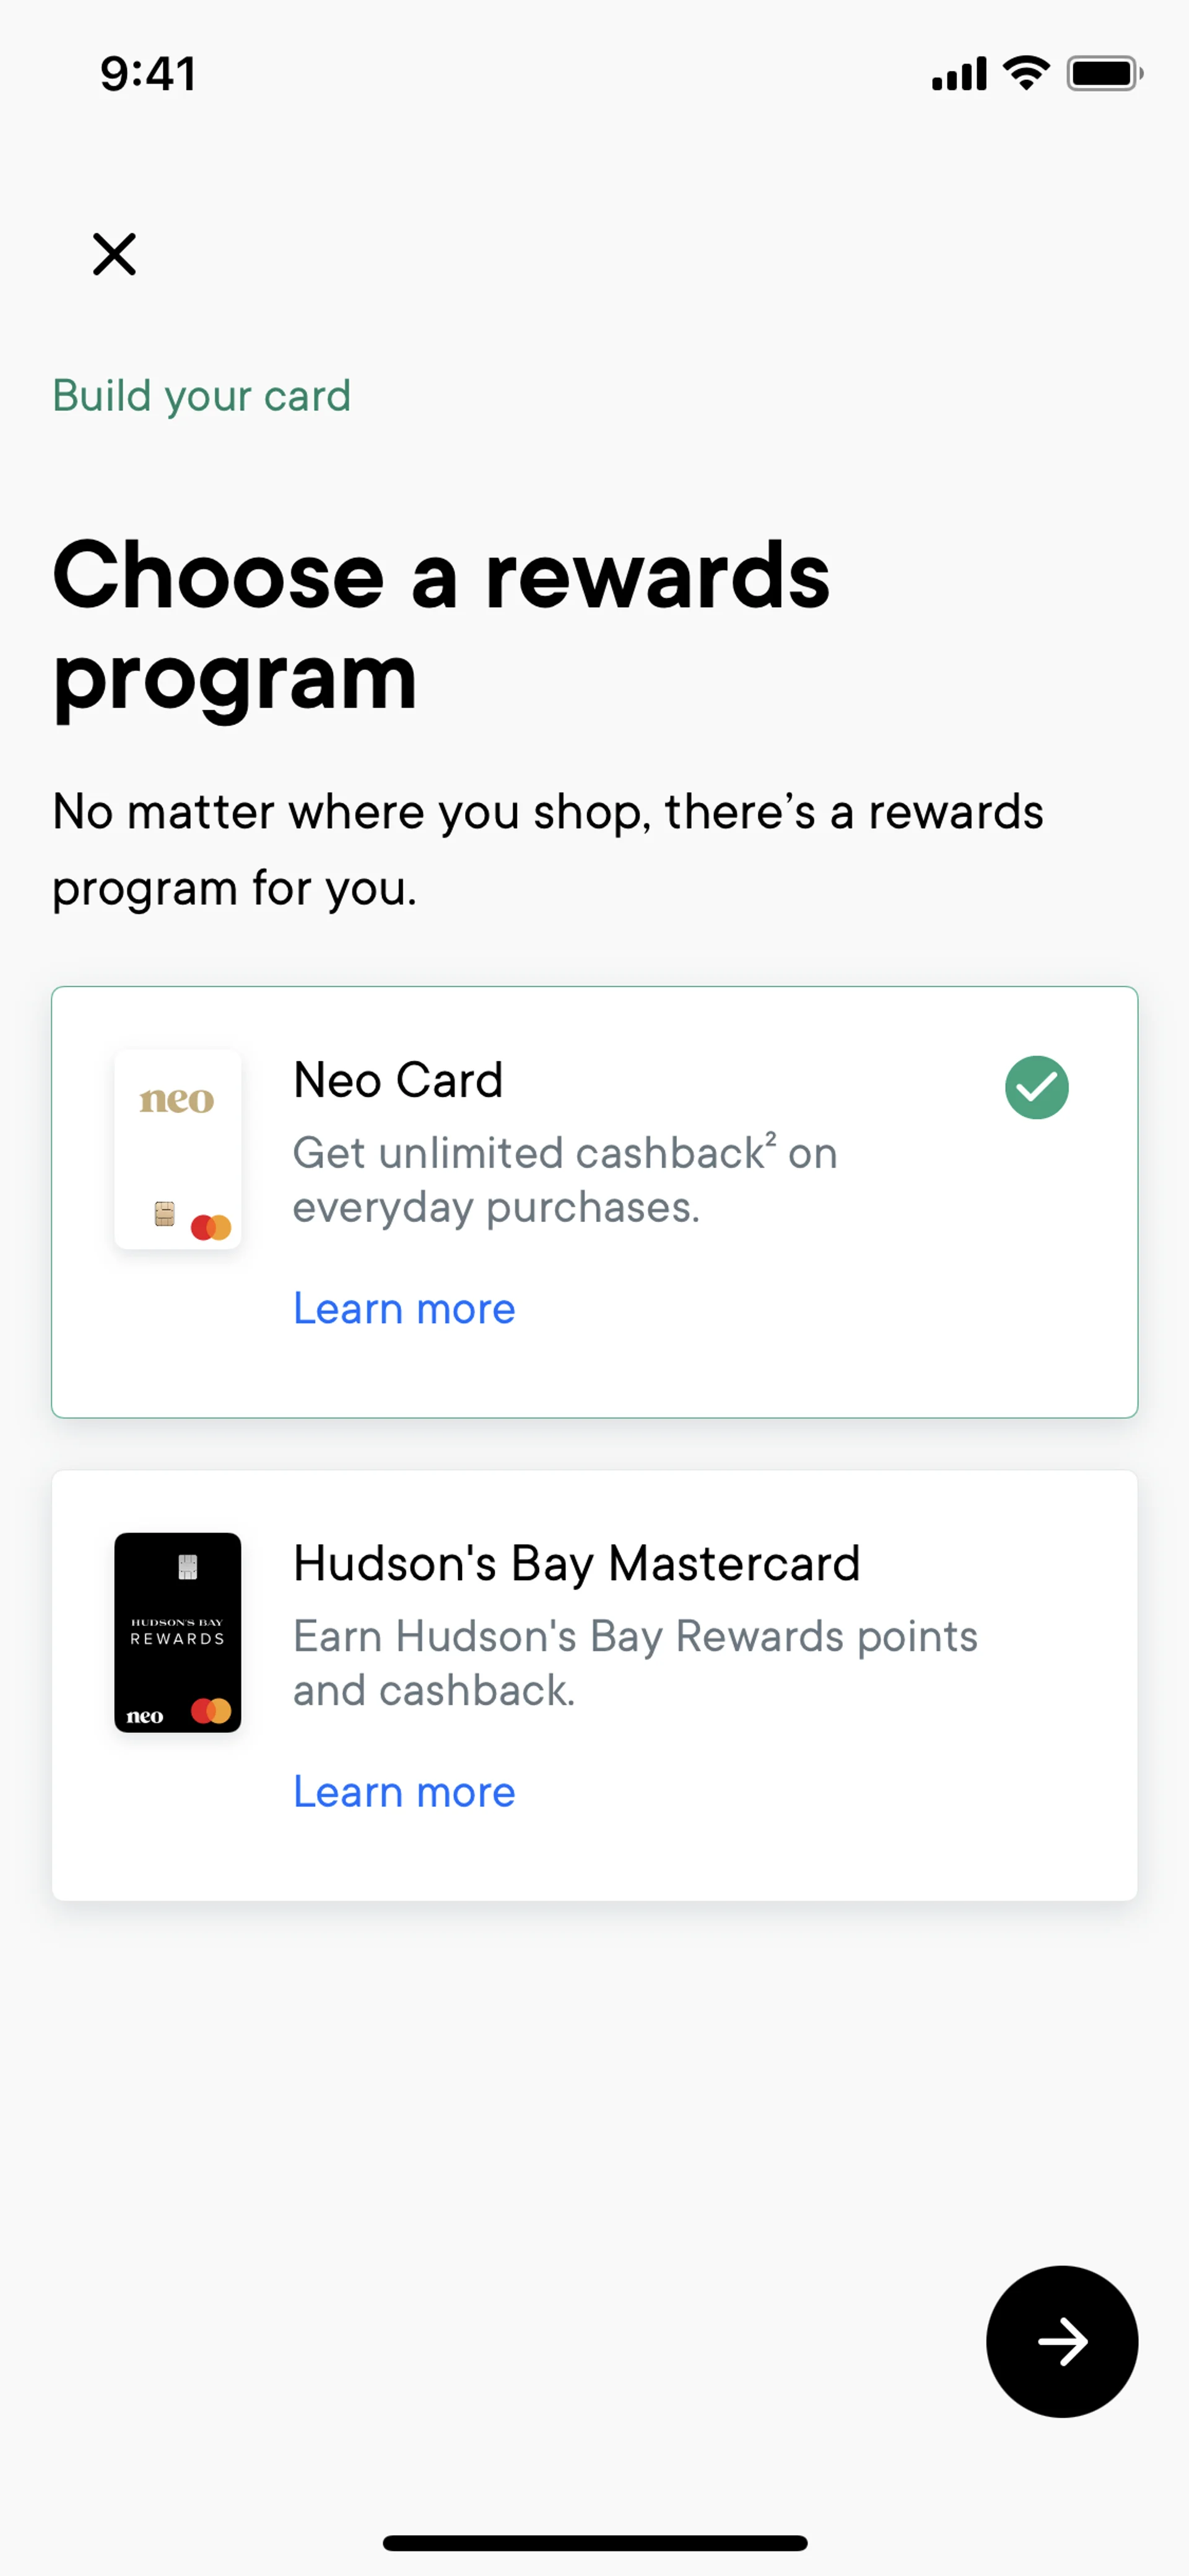
Task: Tap the Wi-Fi status icon
Action: [1026, 73]
